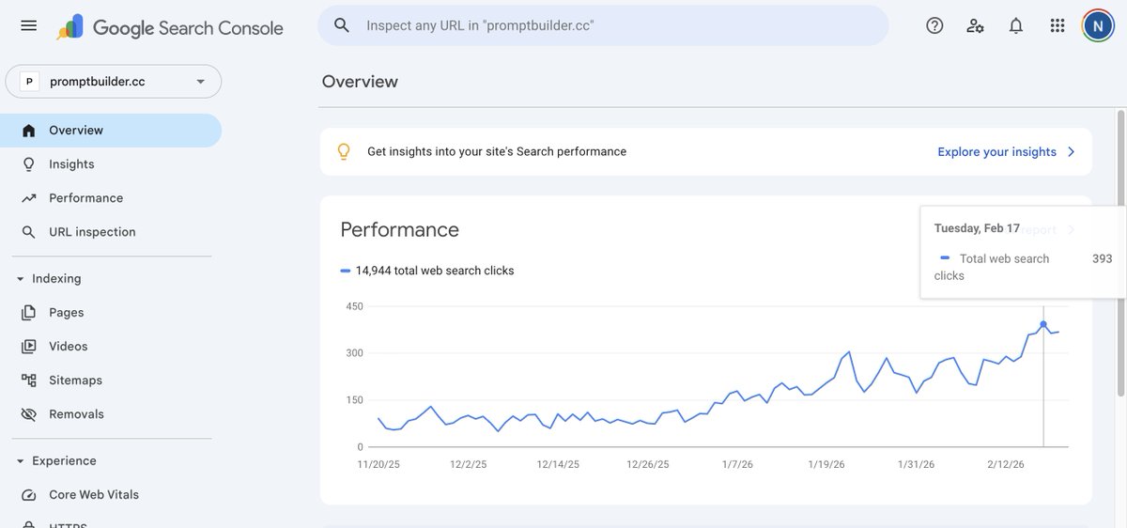Click the '14,944 total web search clicks' legend
Screen dimensions: 1127x528
tap(427, 271)
